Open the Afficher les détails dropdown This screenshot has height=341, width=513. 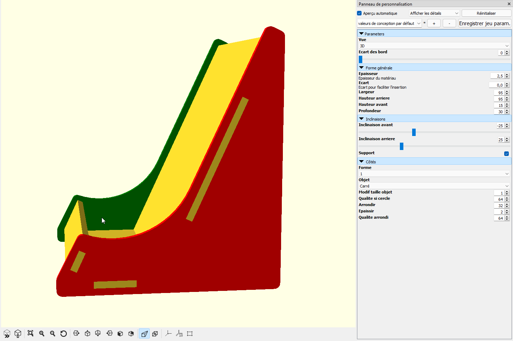coord(434,13)
